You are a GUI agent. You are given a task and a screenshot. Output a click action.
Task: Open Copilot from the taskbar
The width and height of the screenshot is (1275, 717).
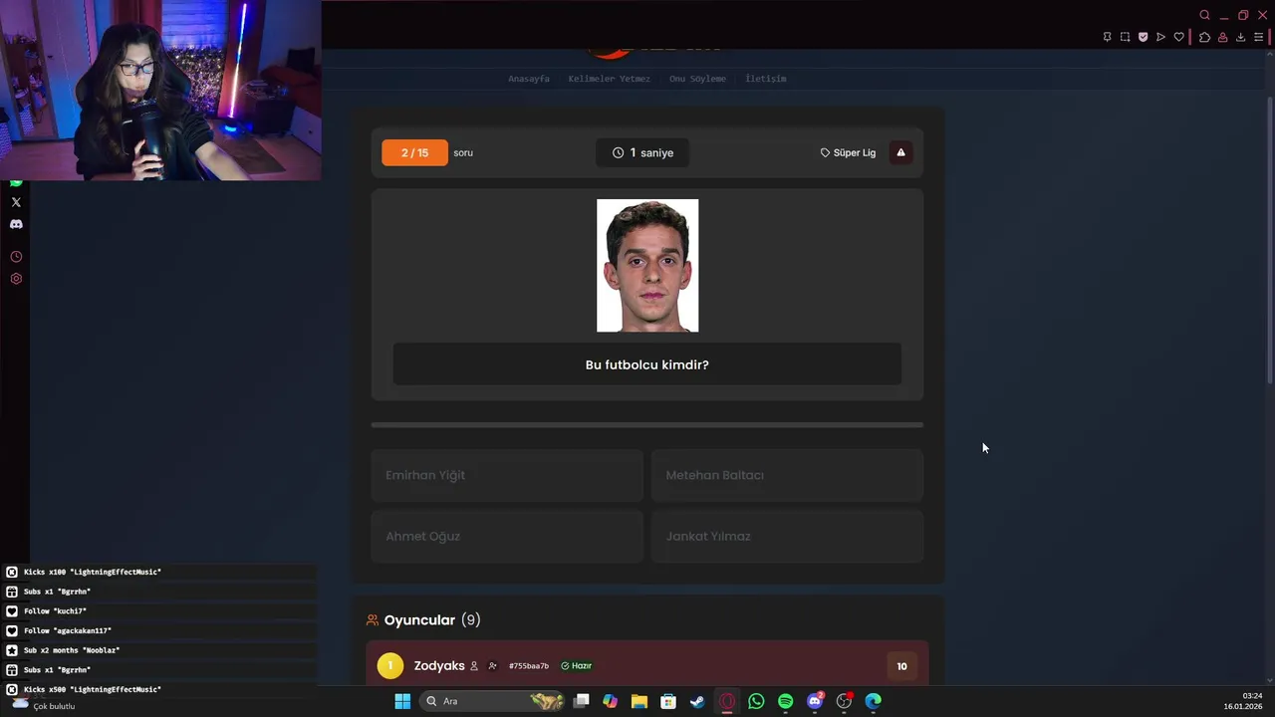tap(611, 701)
